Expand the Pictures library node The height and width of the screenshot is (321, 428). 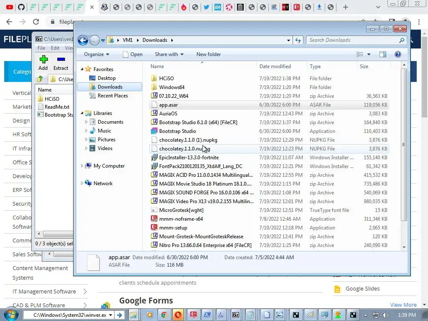tap(86, 140)
